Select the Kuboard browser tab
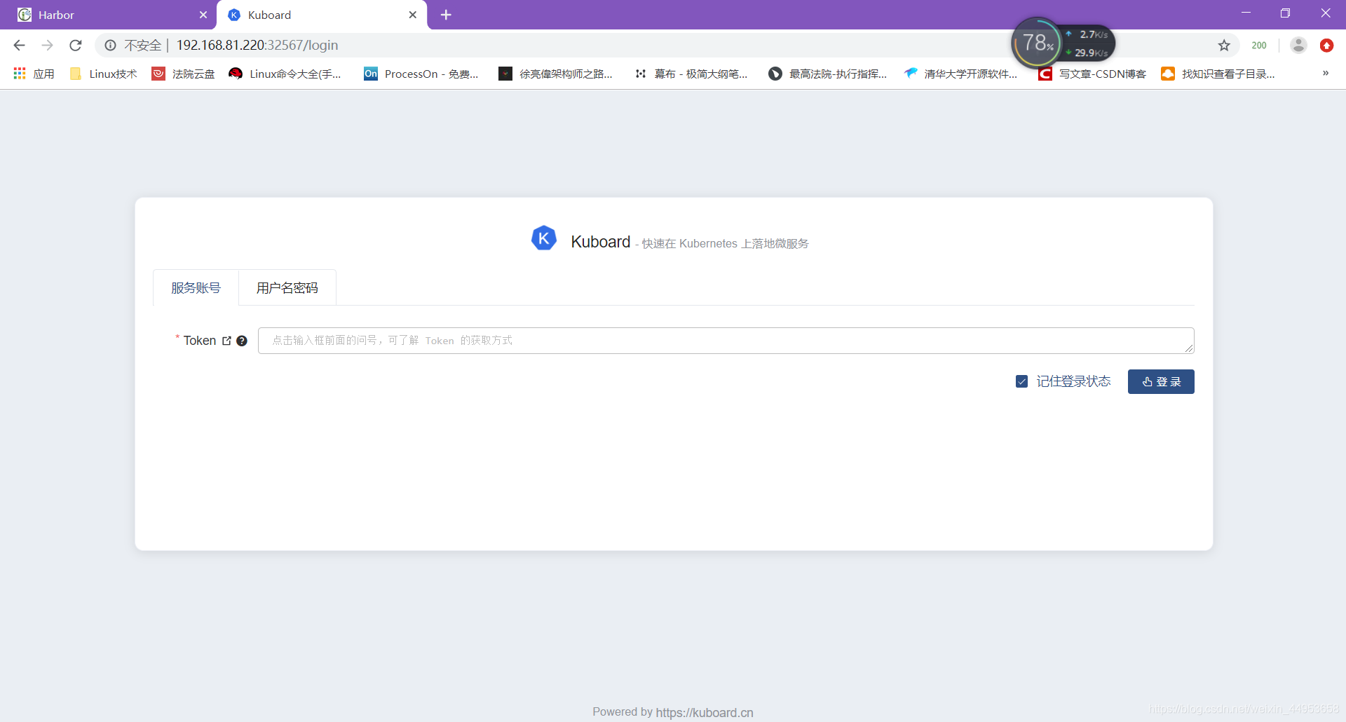 [x=322, y=15]
